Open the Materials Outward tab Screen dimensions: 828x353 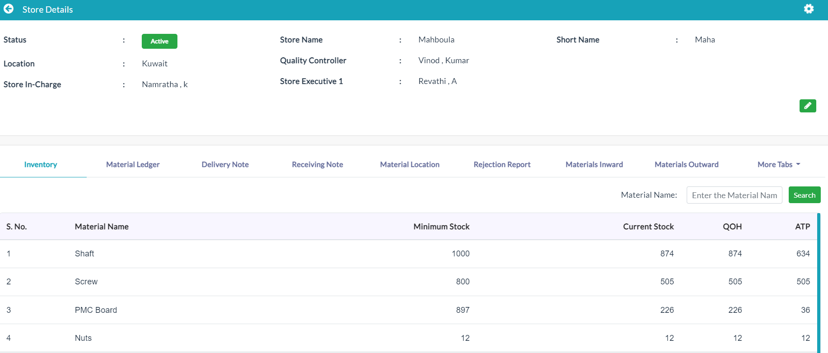pyautogui.click(x=687, y=164)
